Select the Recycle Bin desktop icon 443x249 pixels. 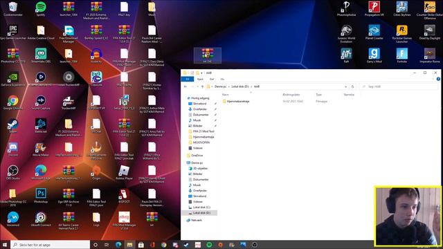[12, 9]
